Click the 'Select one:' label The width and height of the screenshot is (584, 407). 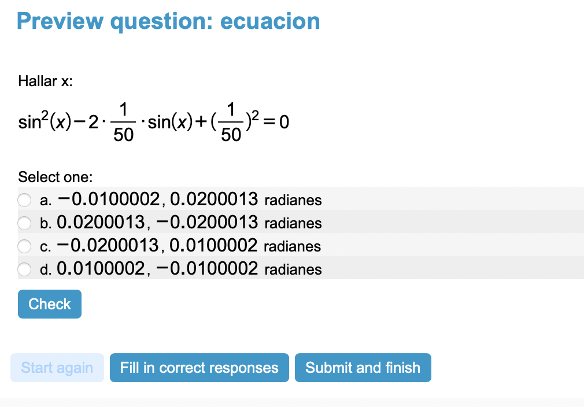56,177
